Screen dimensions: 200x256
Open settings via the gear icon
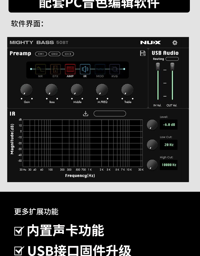pyautogui.click(x=175, y=43)
